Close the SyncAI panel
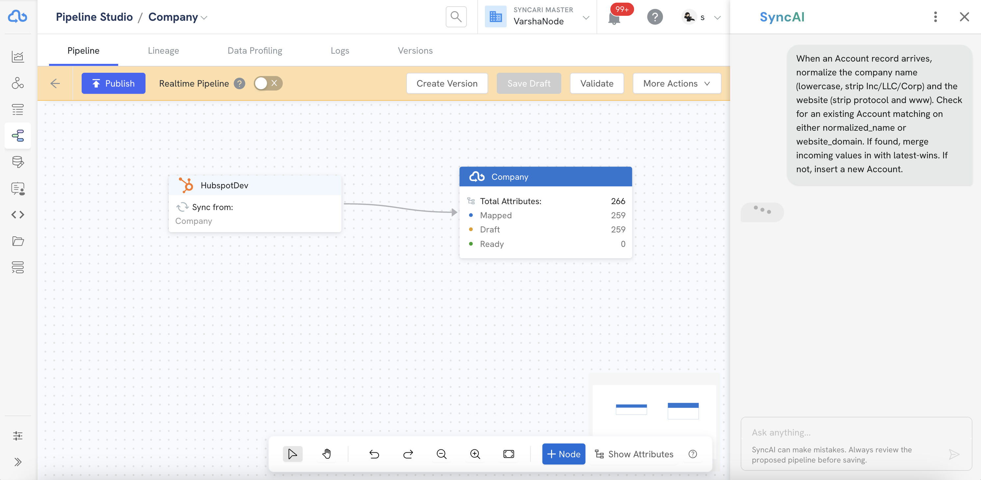This screenshot has width=981, height=480. [x=964, y=17]
